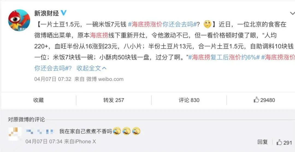Open the 转发 257 tab
295x152 pixels.
pyautogui.click(x=114, y=100)
